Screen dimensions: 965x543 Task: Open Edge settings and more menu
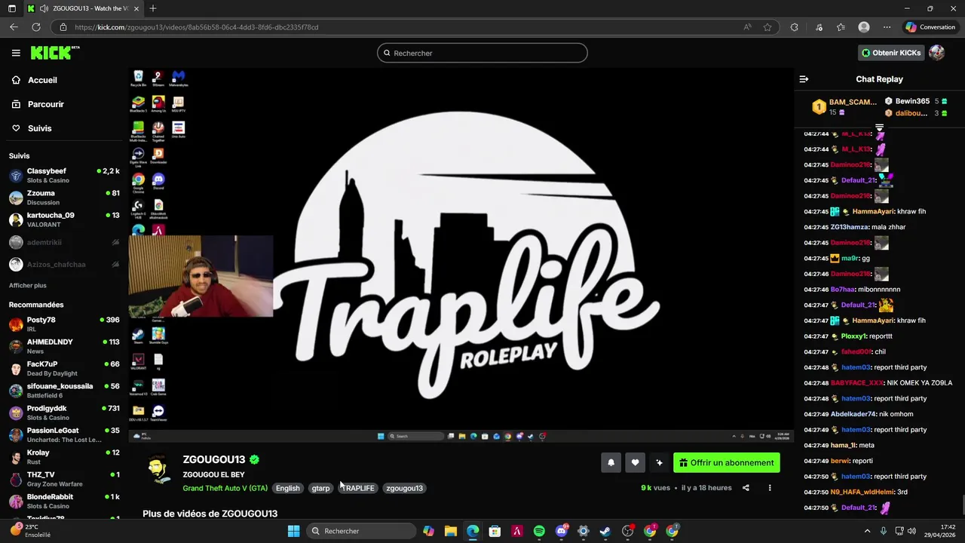pos(887,27)
